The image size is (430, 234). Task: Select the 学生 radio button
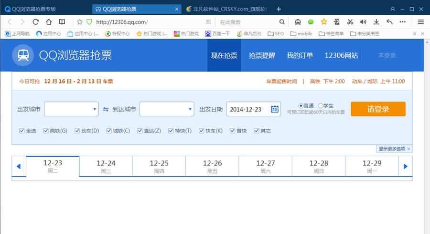point(321,105)
